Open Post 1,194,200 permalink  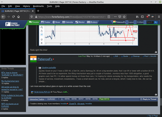pyautogui.click(x=150, y=56)
